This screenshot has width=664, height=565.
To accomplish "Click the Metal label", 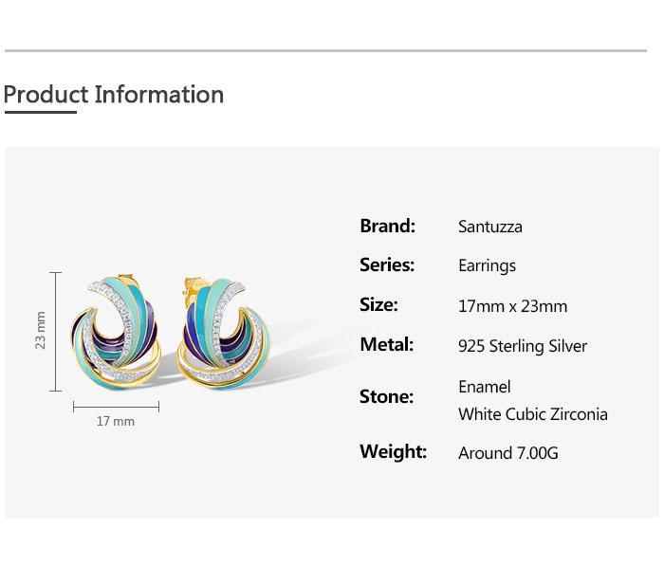I will click(386, 345).
